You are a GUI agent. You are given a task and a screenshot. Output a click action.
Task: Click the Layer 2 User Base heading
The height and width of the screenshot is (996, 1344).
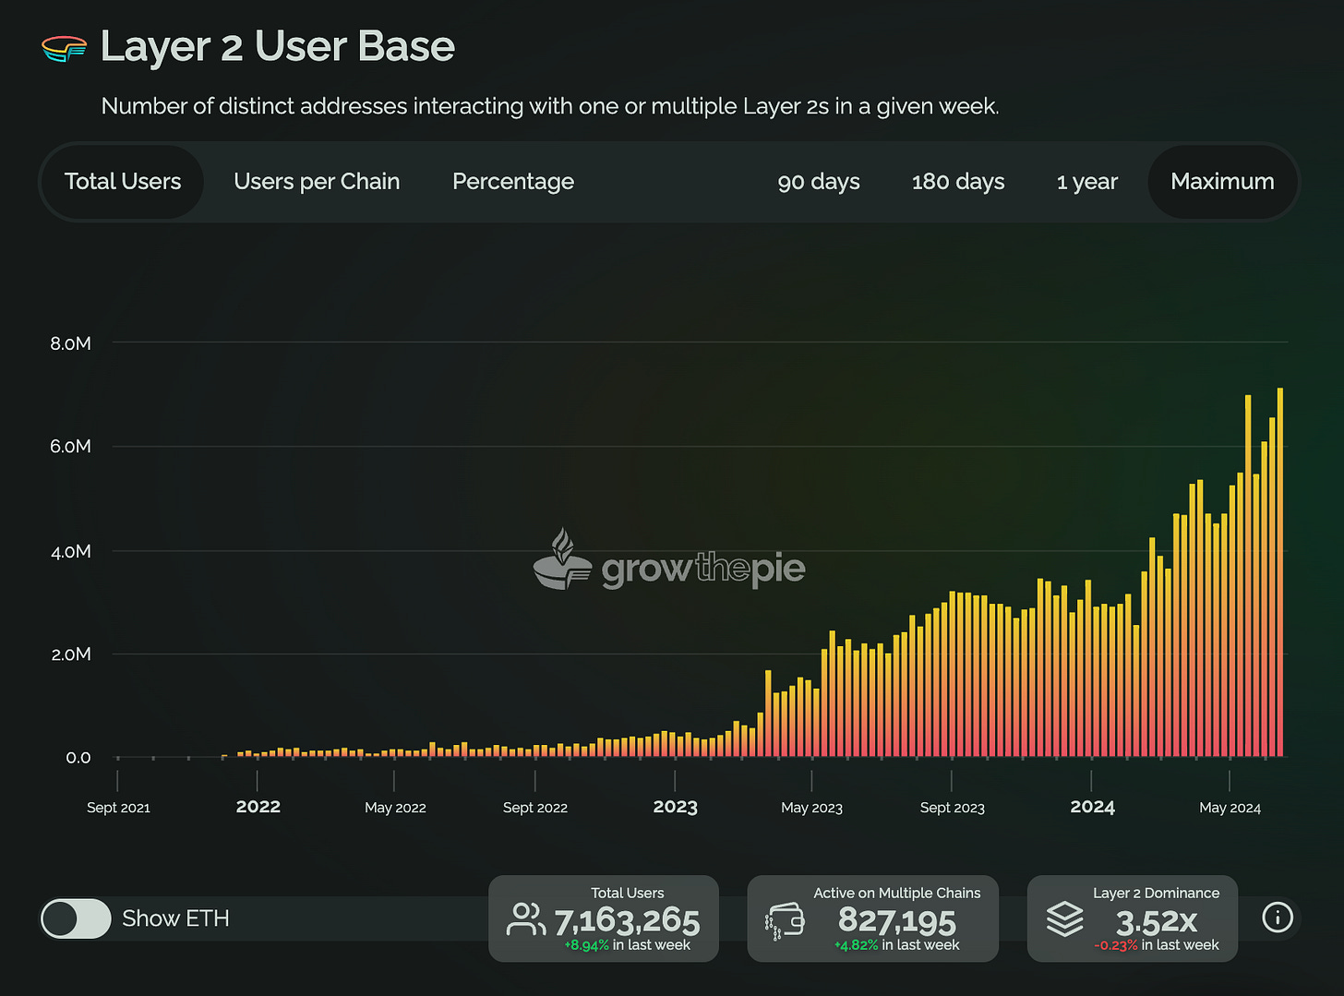tap(278, 47)
